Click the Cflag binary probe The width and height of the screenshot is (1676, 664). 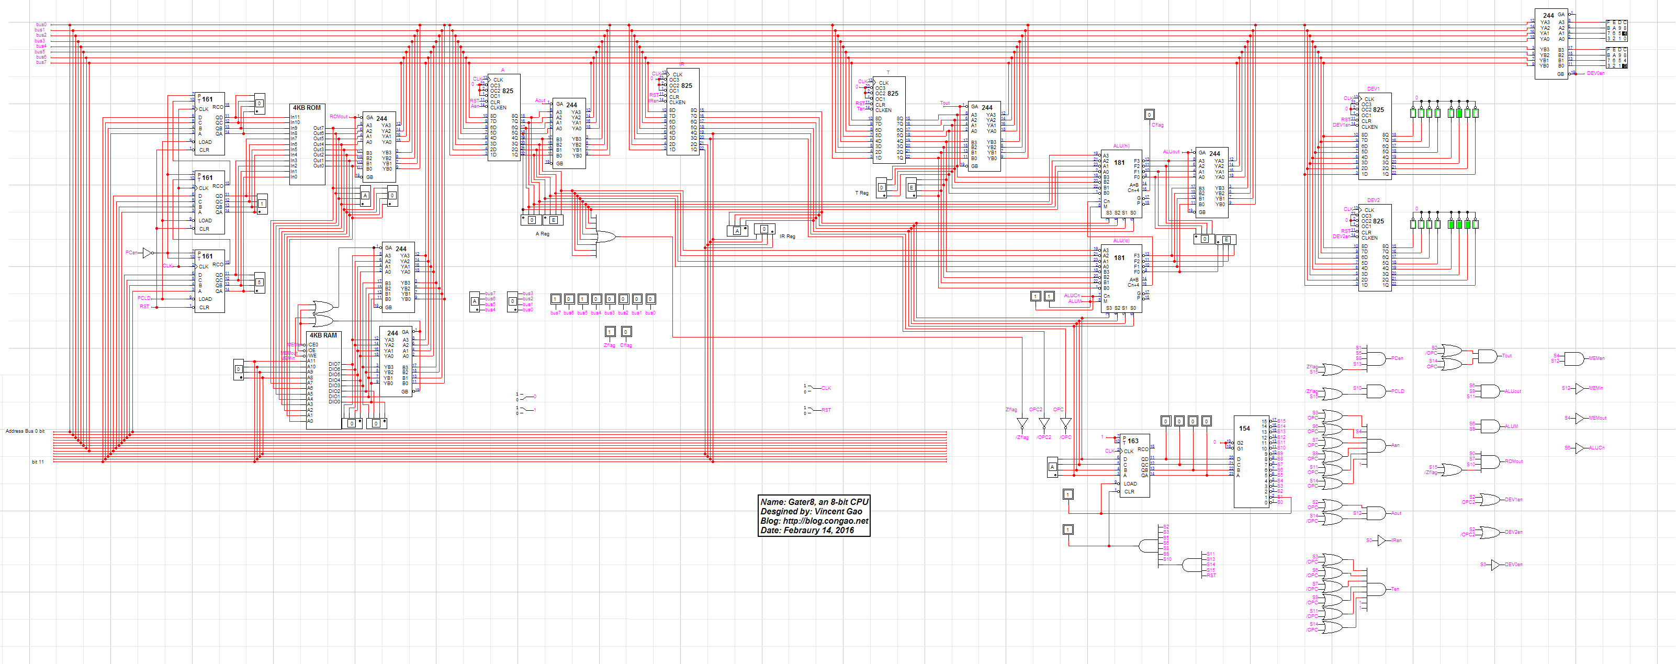[x=626, y=332]
